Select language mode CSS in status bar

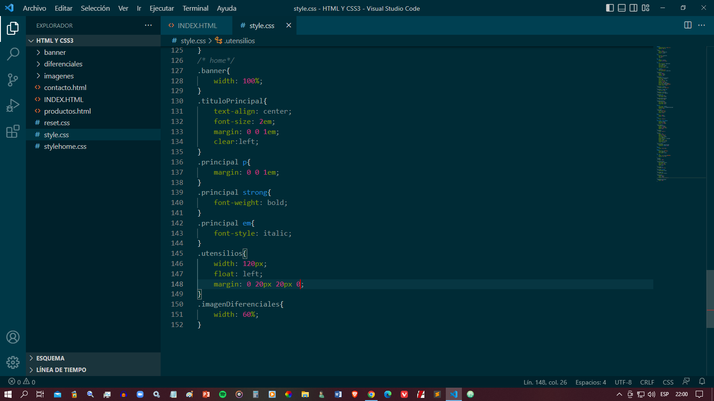(668, 382)
